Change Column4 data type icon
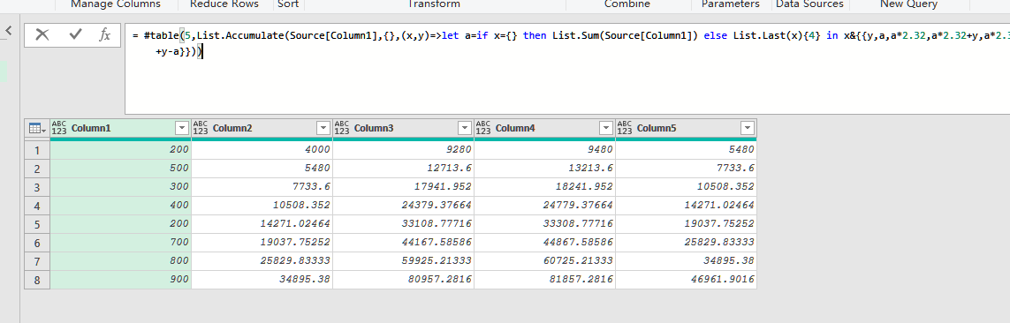 [x=483, y=128]
